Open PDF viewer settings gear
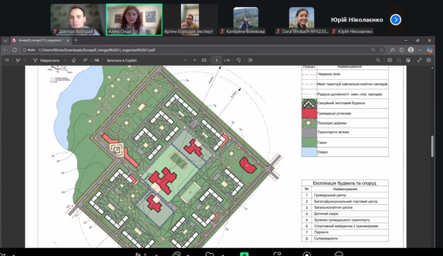Image resolution: width=443 pixels, height=256 pixels. tap(429, 60)
